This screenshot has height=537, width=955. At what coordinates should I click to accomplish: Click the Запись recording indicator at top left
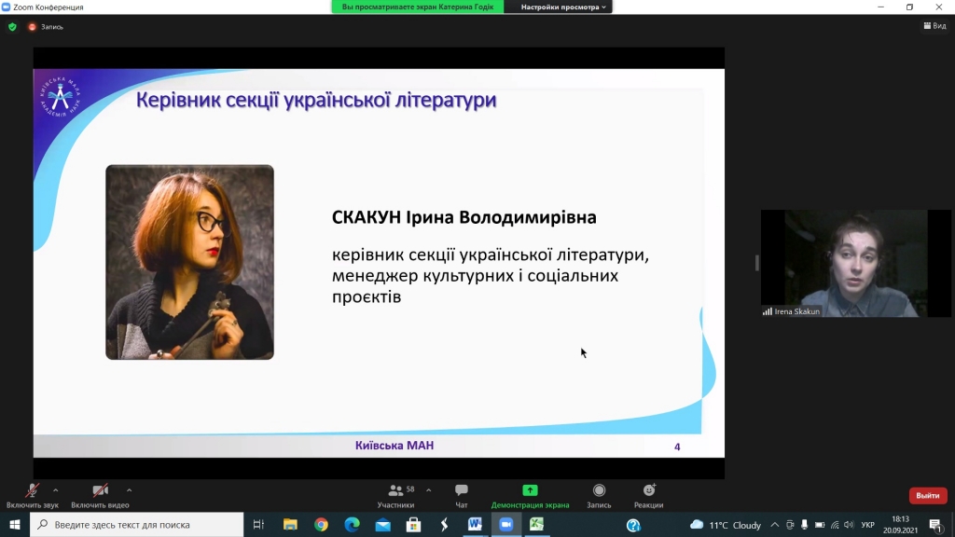coord(46,27)
